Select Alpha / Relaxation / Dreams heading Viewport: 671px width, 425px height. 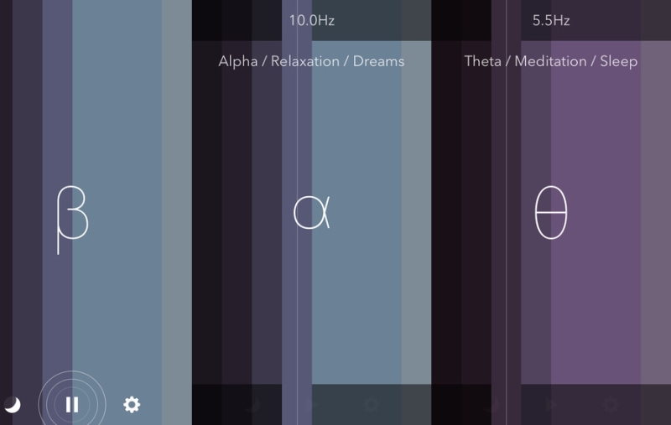(x=311, y=61)
